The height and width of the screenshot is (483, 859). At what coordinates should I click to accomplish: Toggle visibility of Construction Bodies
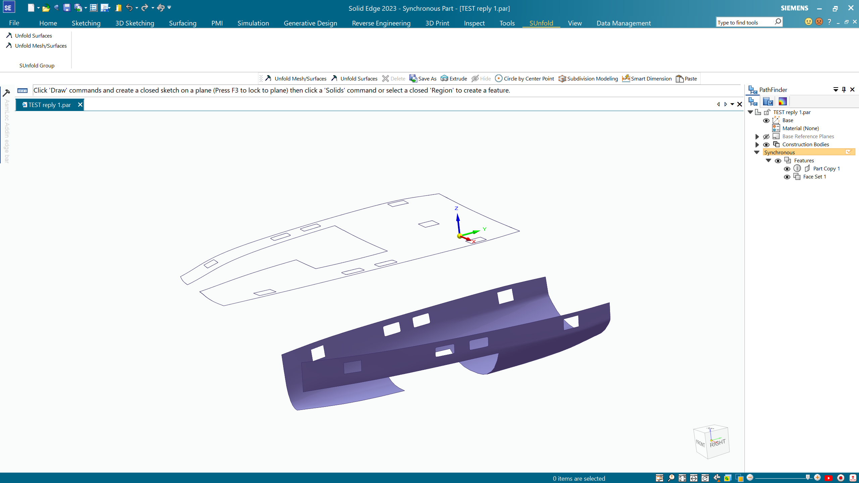[766, 145]
